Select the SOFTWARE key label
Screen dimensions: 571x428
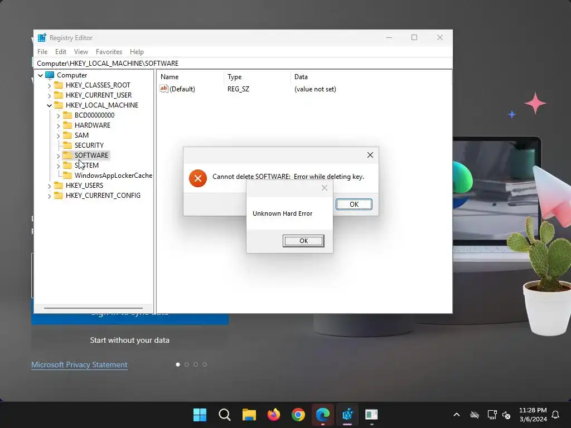[x=91, y=155]
